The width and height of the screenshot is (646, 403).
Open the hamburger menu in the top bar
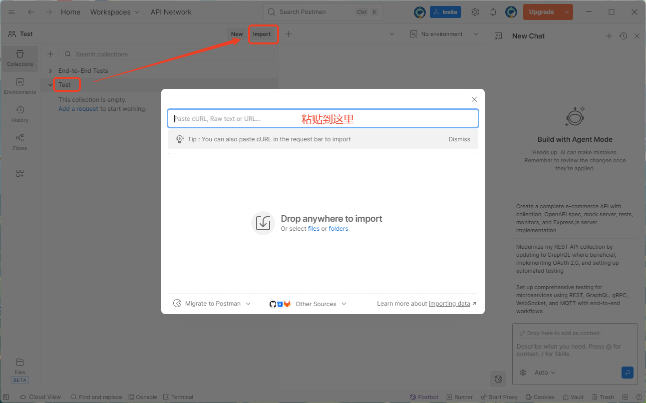[x=11, y=12]
